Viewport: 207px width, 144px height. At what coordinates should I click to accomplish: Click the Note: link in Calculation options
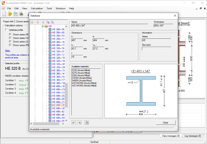[x=8, y=51]
